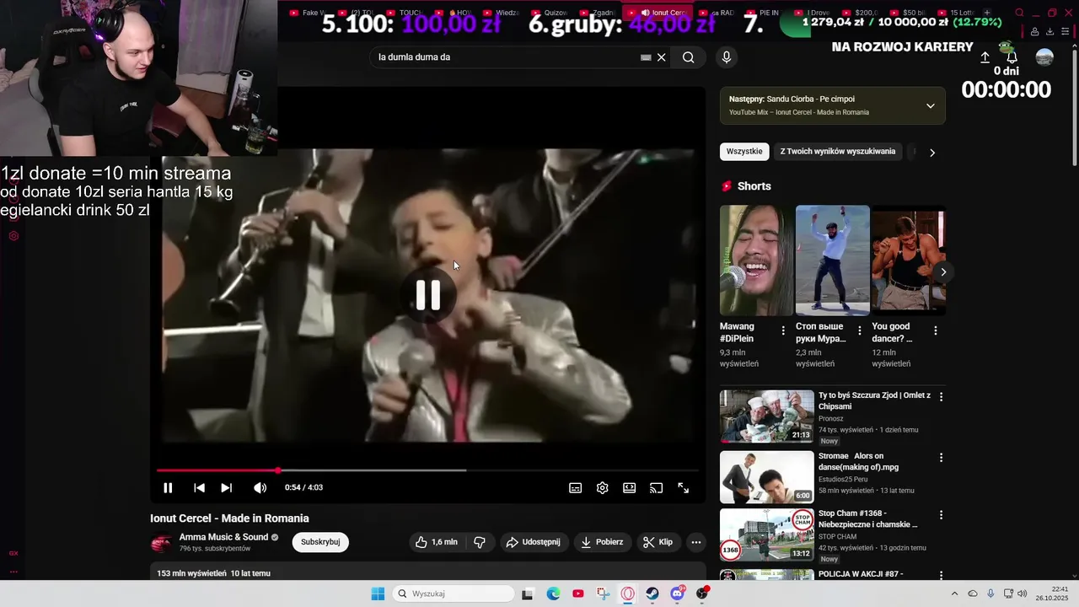Open the Windows Start menu

point(378,594)
